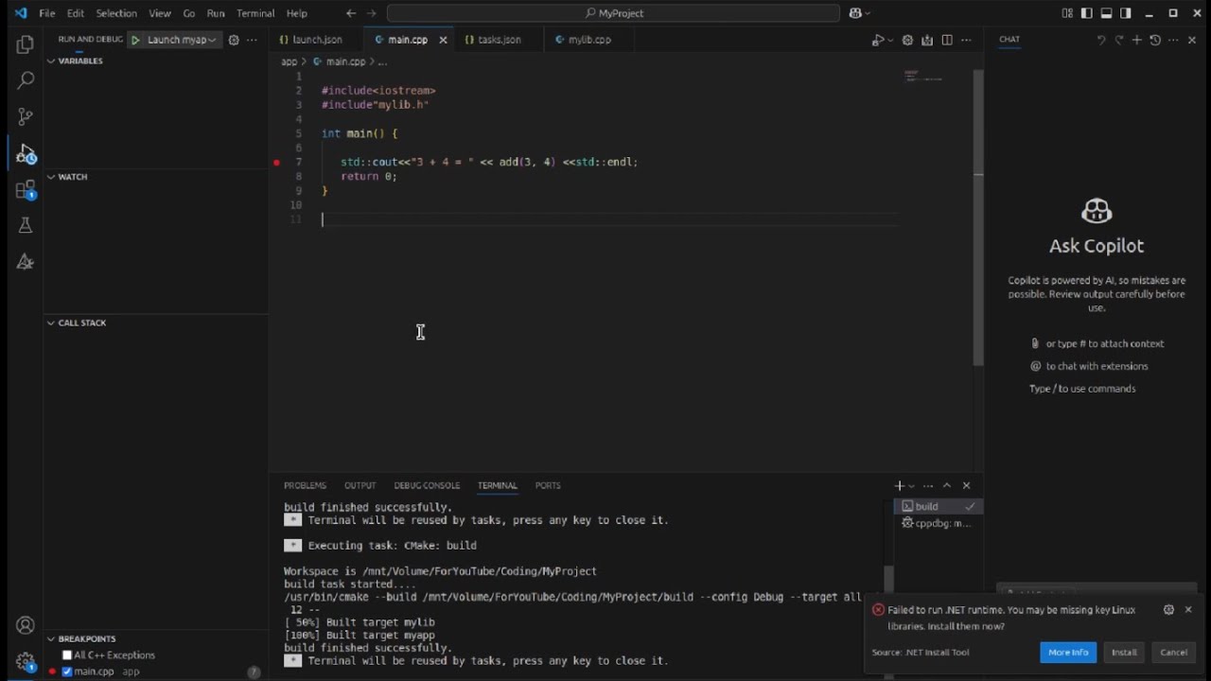Open the Source Control view
Screen dimensions: 1211x681
click(26, 116)
